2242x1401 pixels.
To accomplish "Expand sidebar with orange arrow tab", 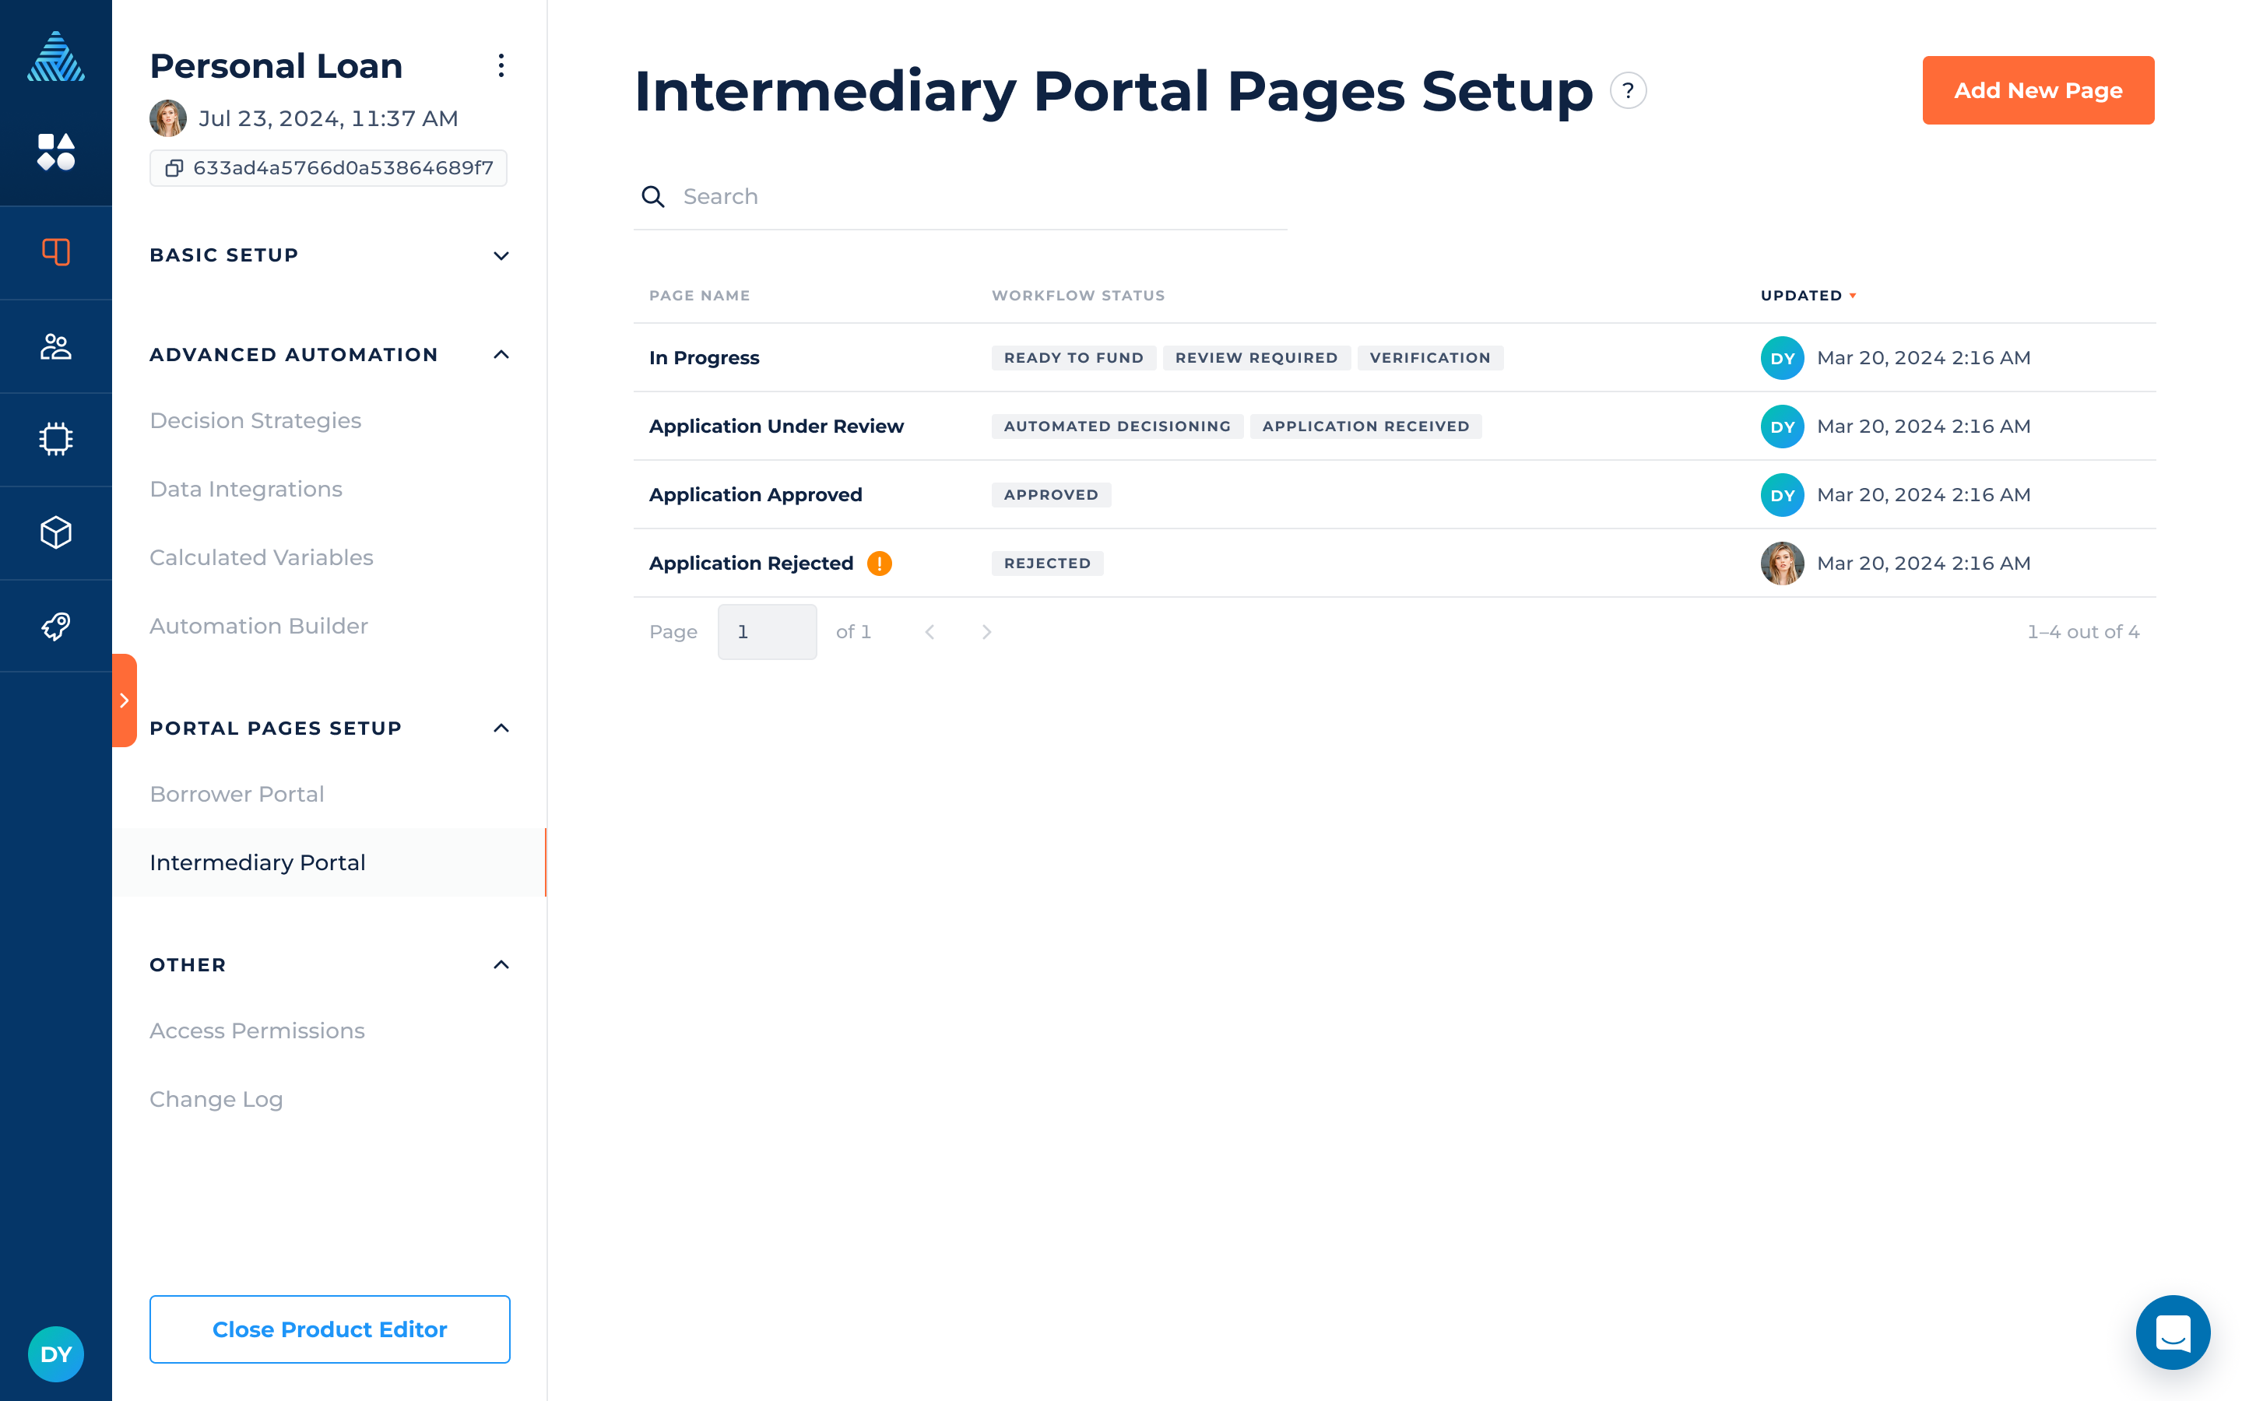I will pos(124,700).
